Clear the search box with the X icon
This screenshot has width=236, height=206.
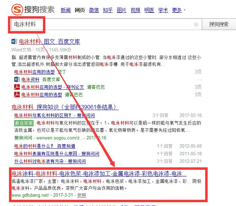(196, 24)
